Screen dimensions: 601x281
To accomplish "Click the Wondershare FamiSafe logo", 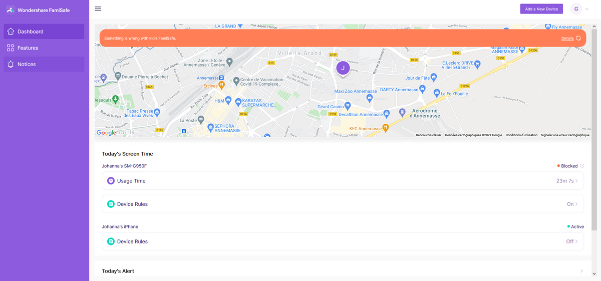I will pos(11,10).
